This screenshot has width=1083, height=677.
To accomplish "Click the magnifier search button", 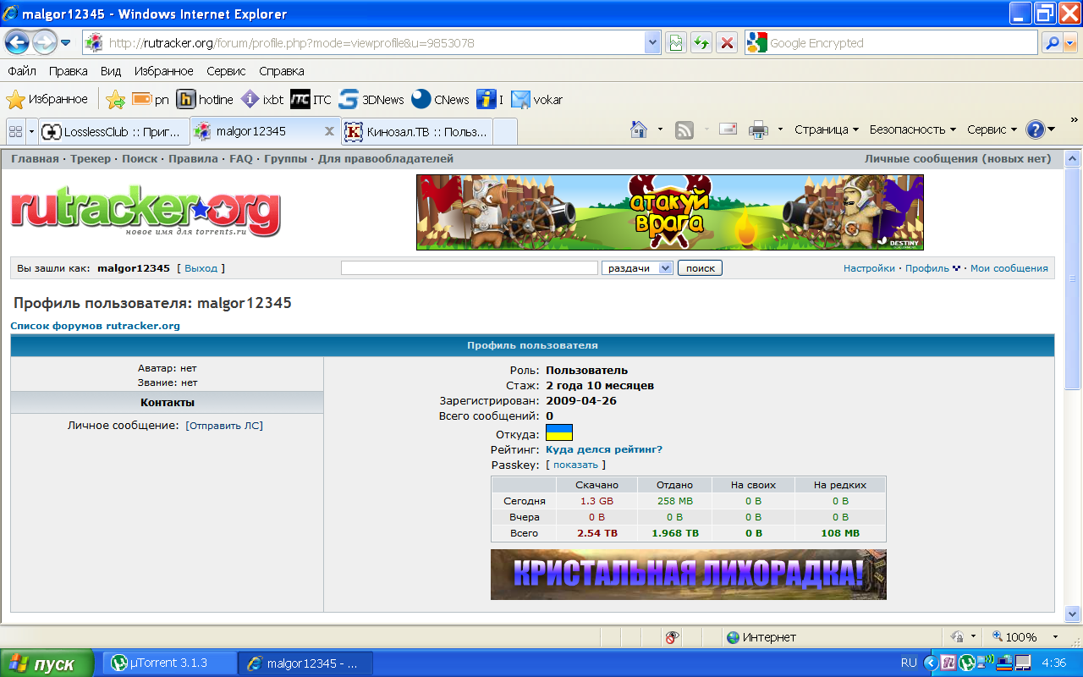I will [1052, 43].
